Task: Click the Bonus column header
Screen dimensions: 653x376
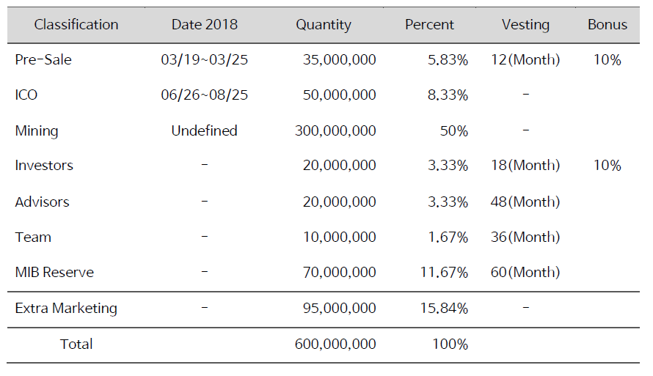Action: pyautogui.click(x=608, y=25)
